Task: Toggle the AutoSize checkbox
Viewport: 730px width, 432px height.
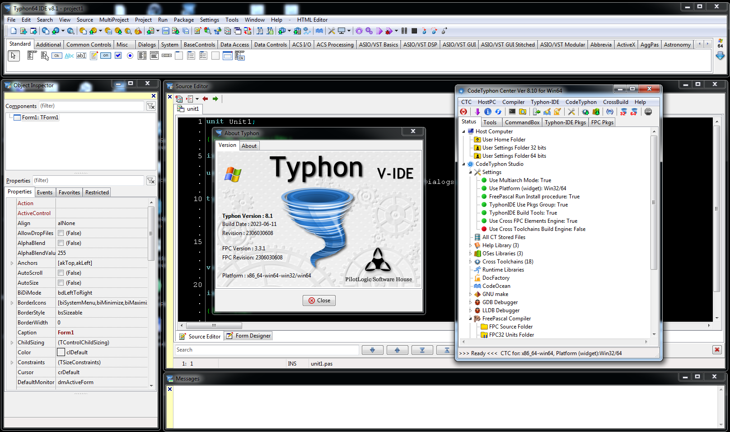Action: (61, 283)
